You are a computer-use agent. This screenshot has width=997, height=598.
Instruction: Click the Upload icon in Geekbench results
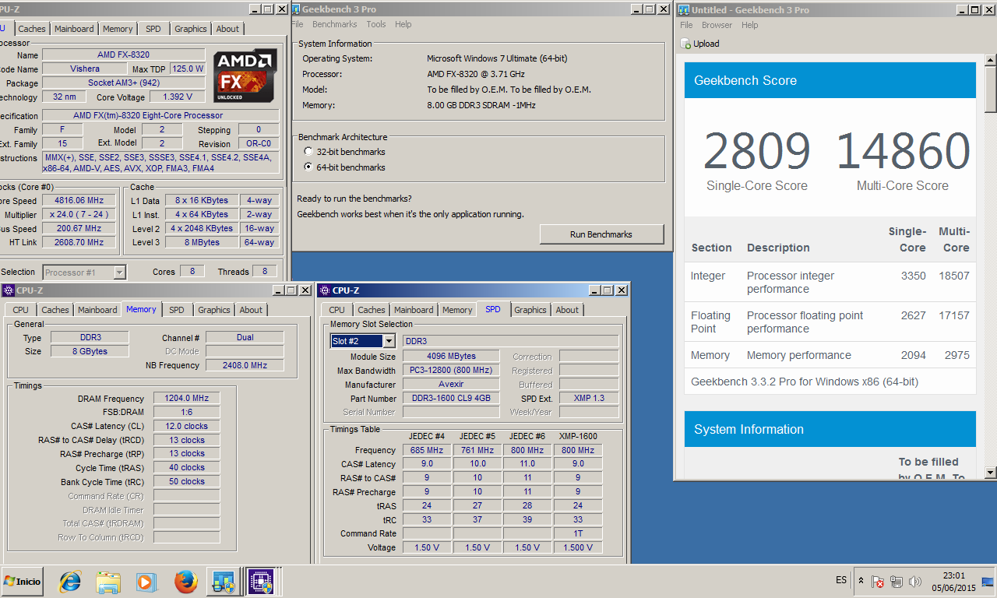point(685,44)
